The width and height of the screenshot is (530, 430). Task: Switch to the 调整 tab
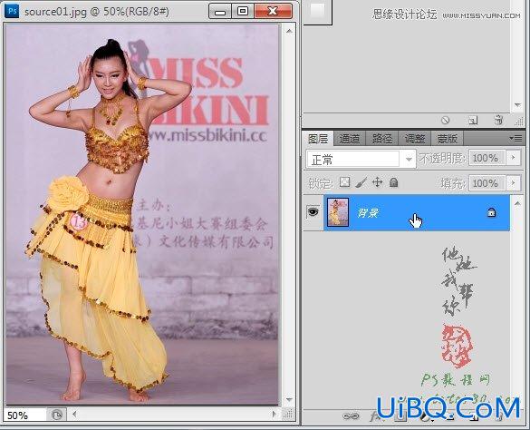415,139
